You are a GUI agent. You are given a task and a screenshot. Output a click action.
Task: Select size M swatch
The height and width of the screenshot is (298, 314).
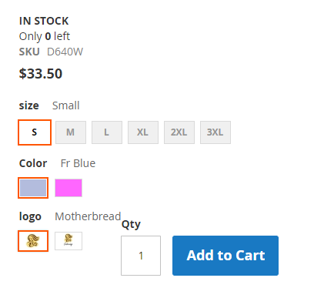pyautogui.click(x=71, y=132)
